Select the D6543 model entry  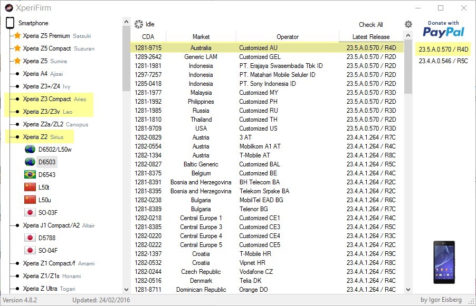click(x=47, y=175)
